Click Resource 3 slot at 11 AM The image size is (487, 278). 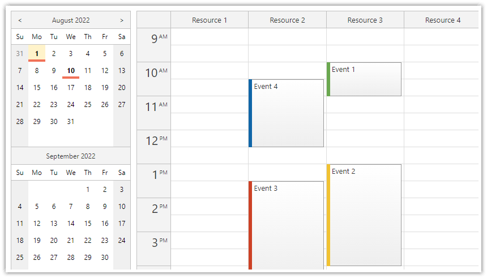pos(365,104)
